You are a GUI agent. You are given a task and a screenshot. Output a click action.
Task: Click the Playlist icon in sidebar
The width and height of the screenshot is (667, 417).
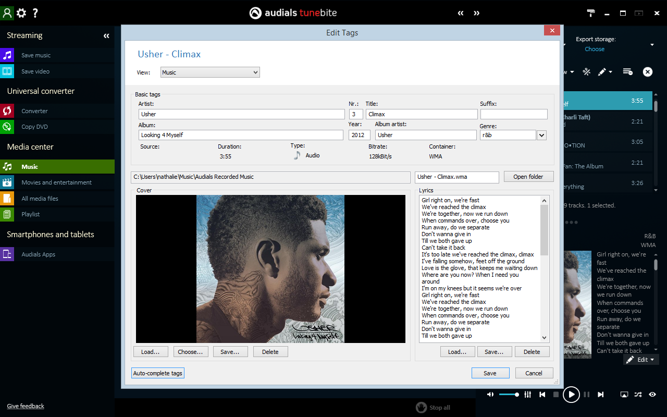(x=7, y=214)
